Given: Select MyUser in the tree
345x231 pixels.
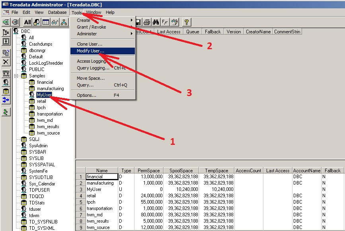Looking at the screenshot, I should 44,95.
